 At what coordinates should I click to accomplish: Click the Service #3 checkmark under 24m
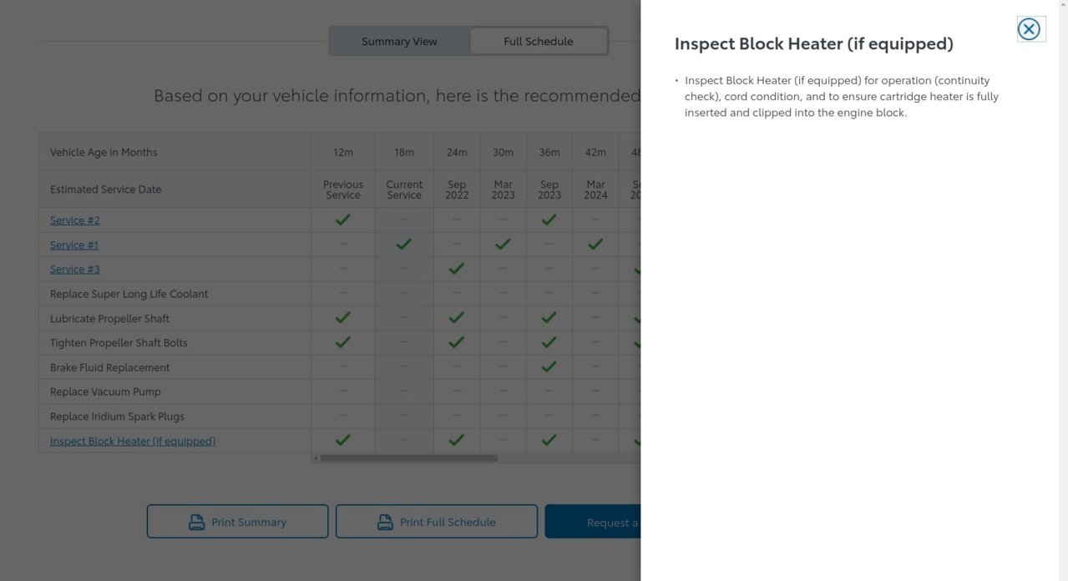coord(456,268)
